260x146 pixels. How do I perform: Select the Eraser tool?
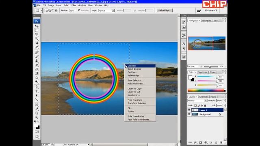[x=37, y=69]
